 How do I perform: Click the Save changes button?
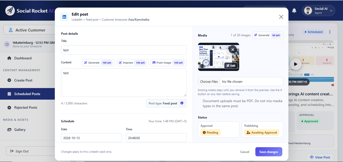[269, 152]
